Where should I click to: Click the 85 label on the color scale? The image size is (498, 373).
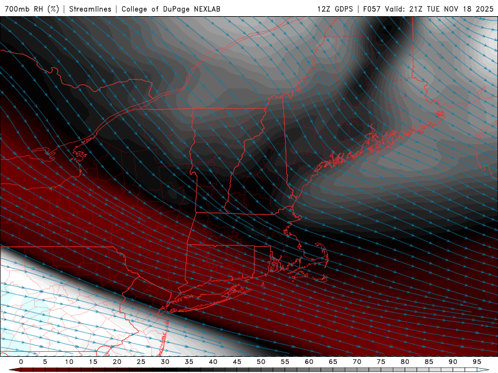[x=429, y=362]
